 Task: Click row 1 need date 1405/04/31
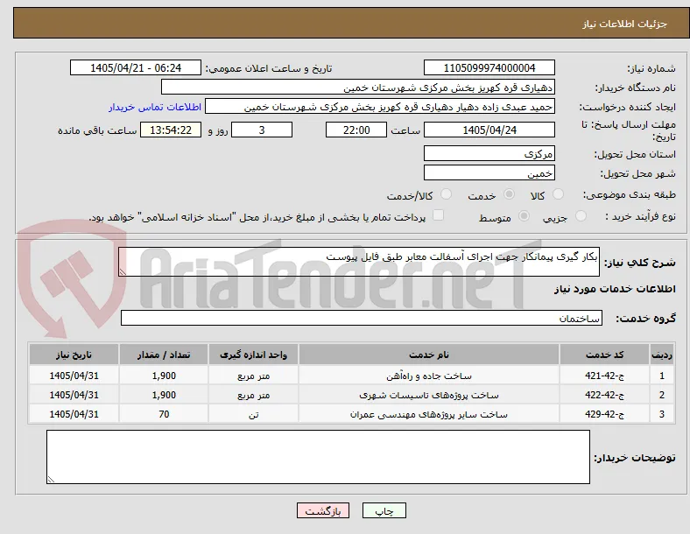74,376
